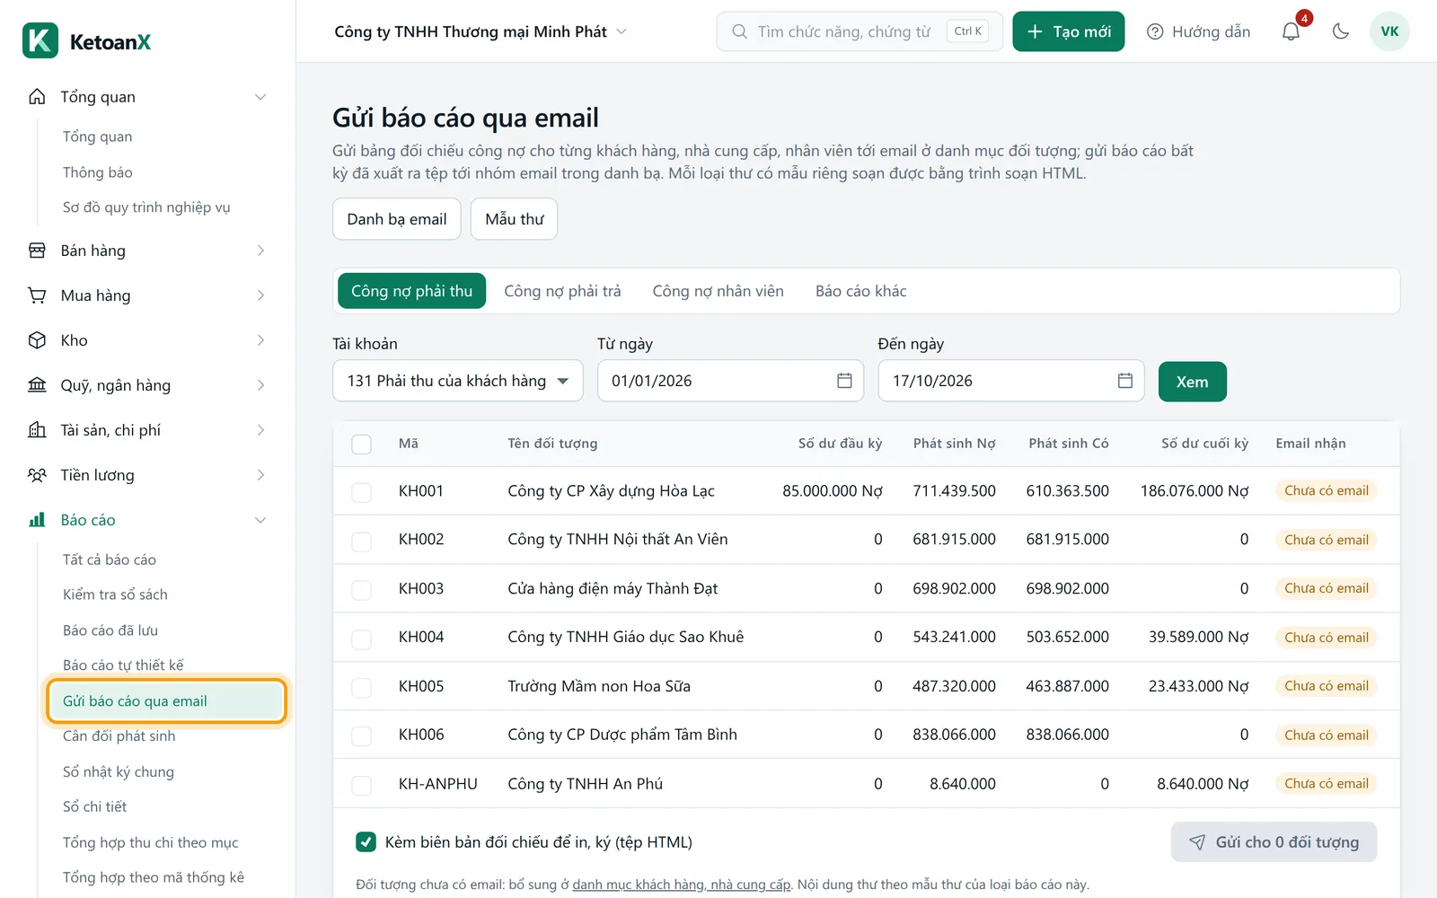Image resolution: width=1437 pixels, height=898 pixels.
Task: Open the notifications bell
Action: click(x=1291, y=31)
